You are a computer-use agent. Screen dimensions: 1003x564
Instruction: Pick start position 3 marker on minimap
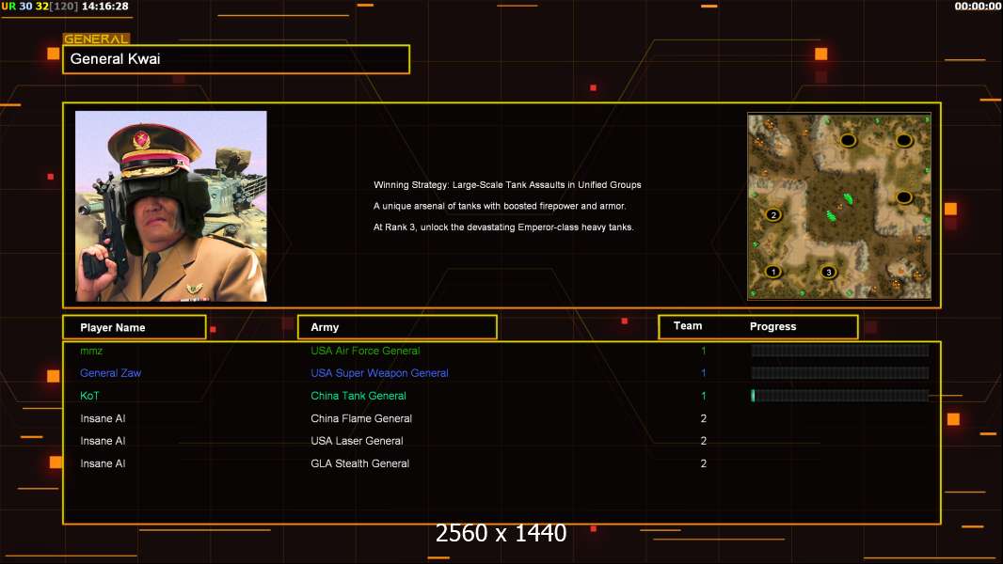pyautogui.click(x=828, y=272)
